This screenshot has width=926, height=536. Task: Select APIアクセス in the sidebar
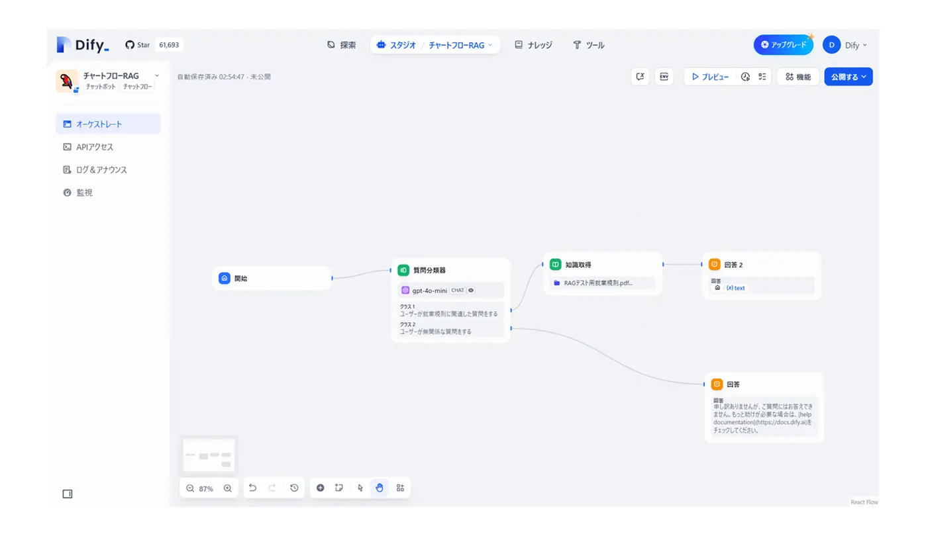pos(95,147)
